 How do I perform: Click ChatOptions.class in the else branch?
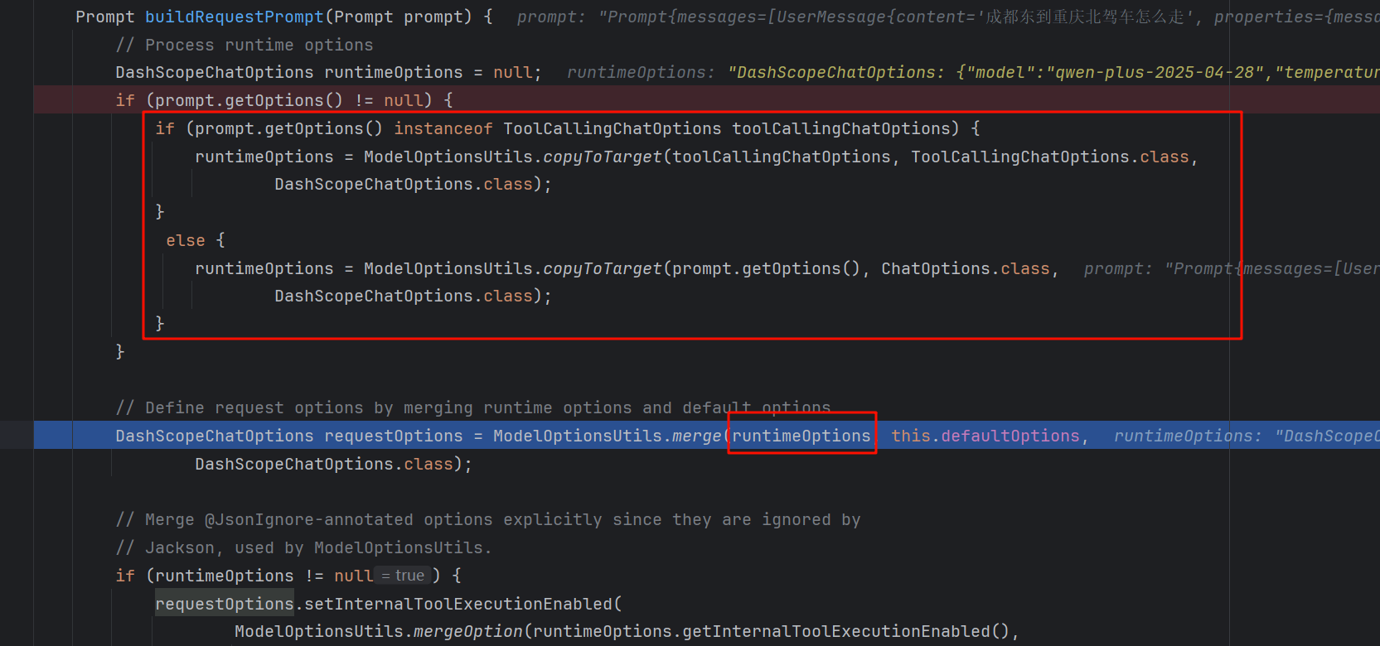click(966, 268)
